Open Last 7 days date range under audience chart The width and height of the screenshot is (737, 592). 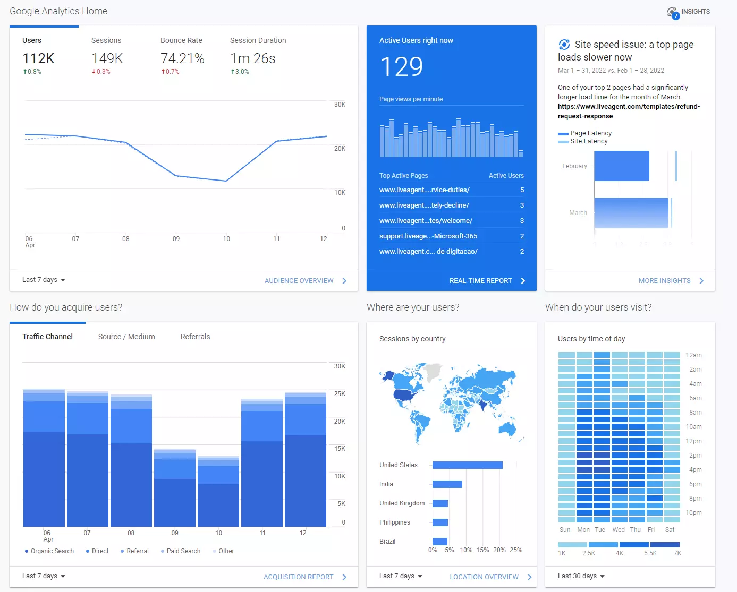pos(43,280)
